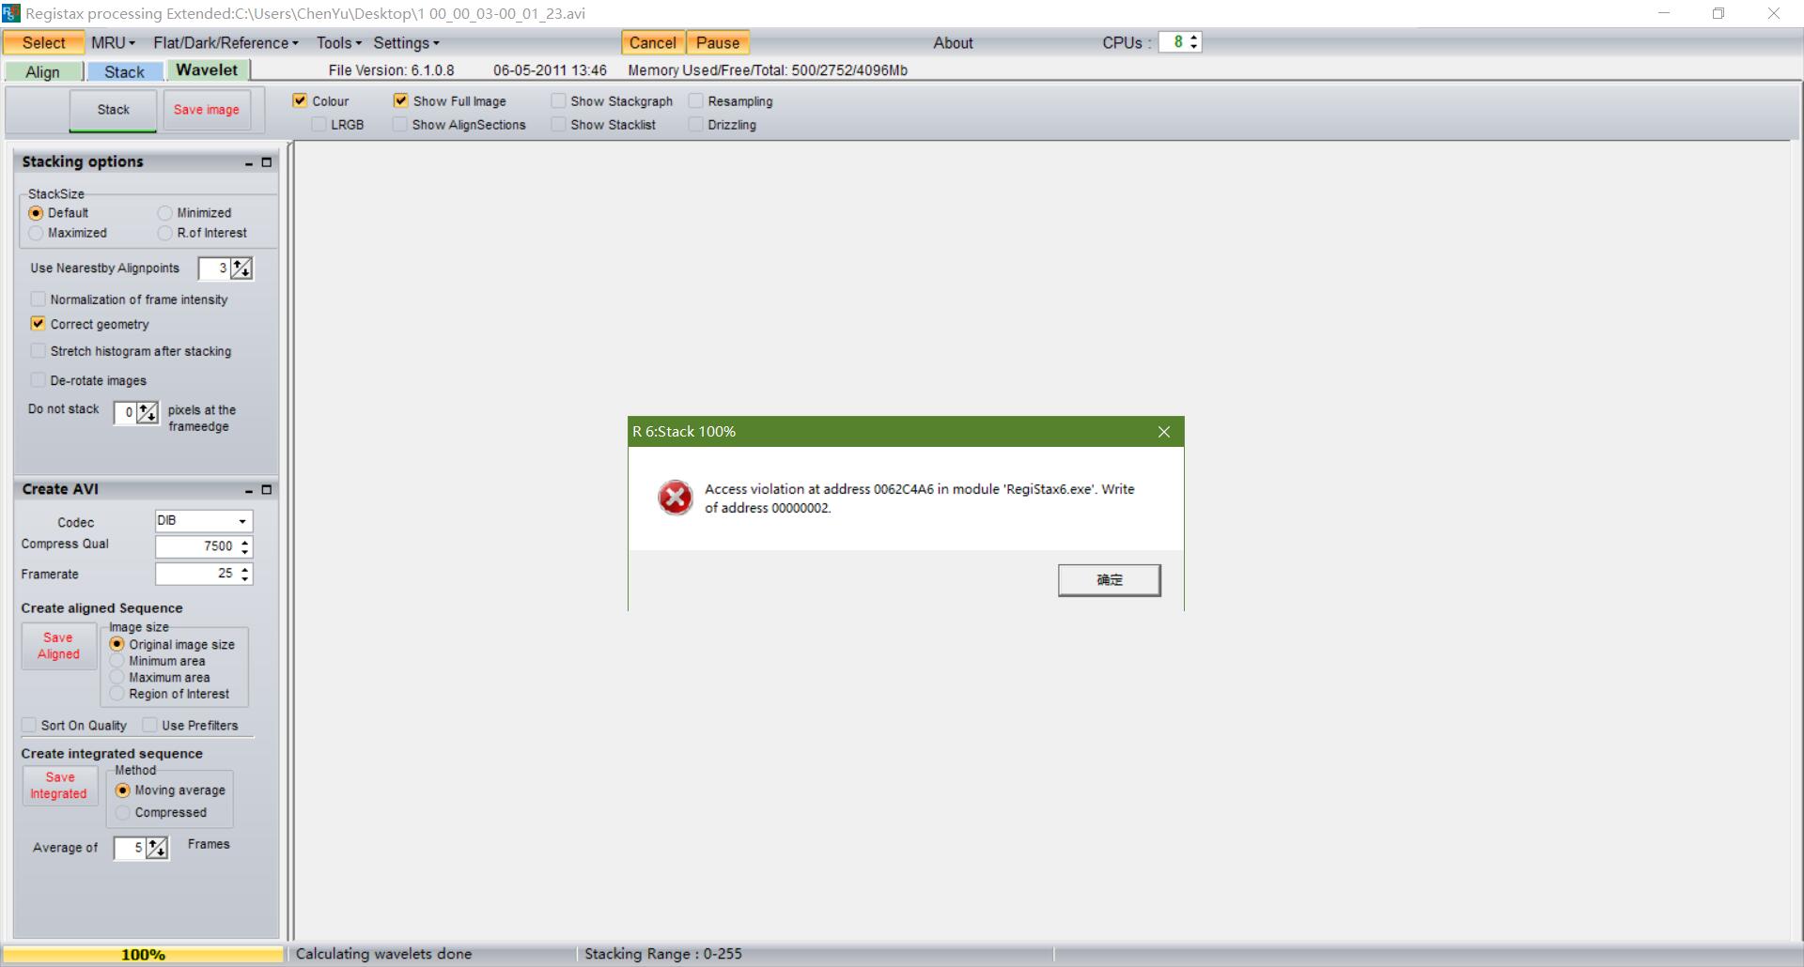Click the Compress Qual value field
Image resolution: width=1804 pixels, height=967 pixels.
[x=196, y=546]
